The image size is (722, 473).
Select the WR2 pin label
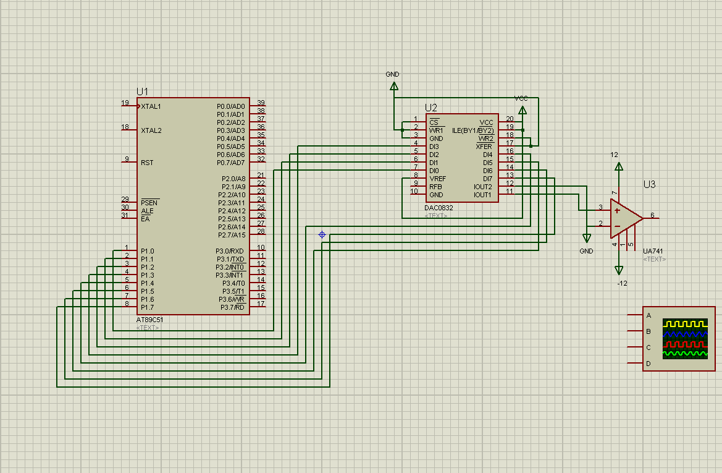[x=486, y=138]
